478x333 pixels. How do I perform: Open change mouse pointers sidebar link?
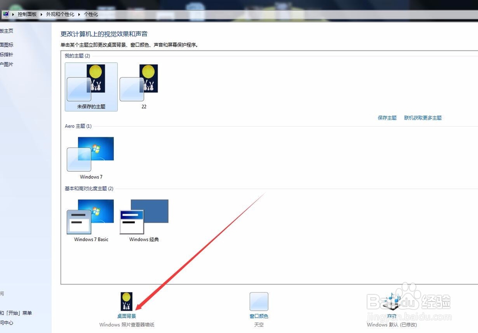[x=7, y=54]
